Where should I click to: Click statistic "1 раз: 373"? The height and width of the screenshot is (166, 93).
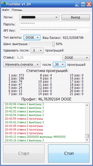coord(16,75)
